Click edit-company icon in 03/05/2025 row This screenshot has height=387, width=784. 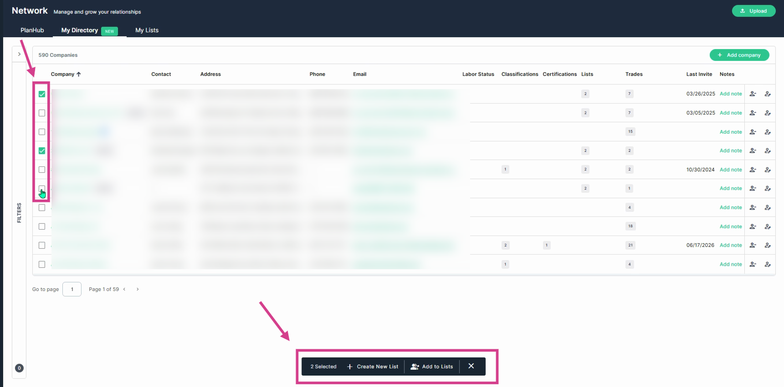point(768,113)
